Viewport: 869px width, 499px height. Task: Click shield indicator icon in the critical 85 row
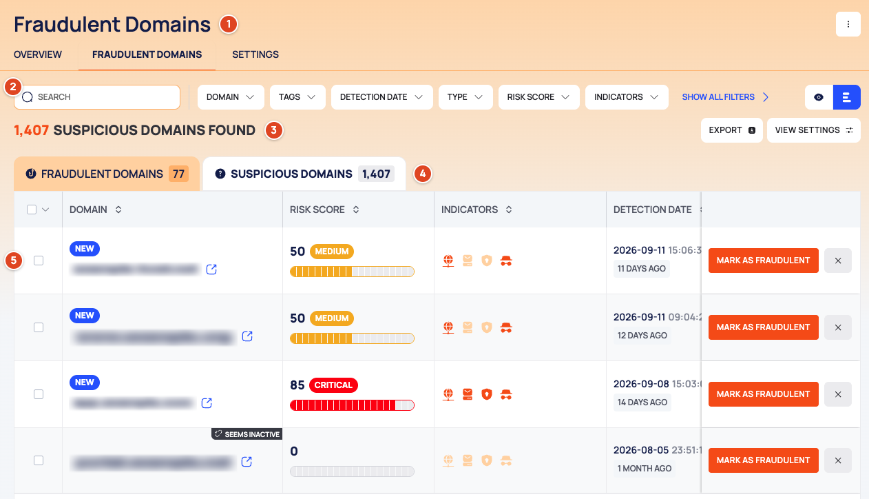pos(487,394)
